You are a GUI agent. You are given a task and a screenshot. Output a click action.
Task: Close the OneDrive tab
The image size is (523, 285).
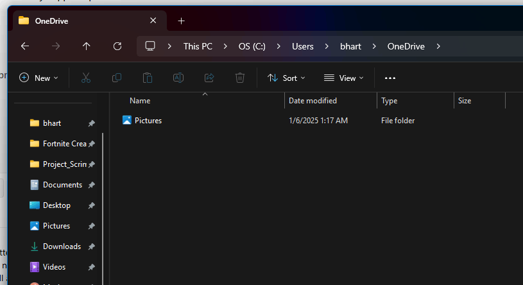tap(153, 21)
